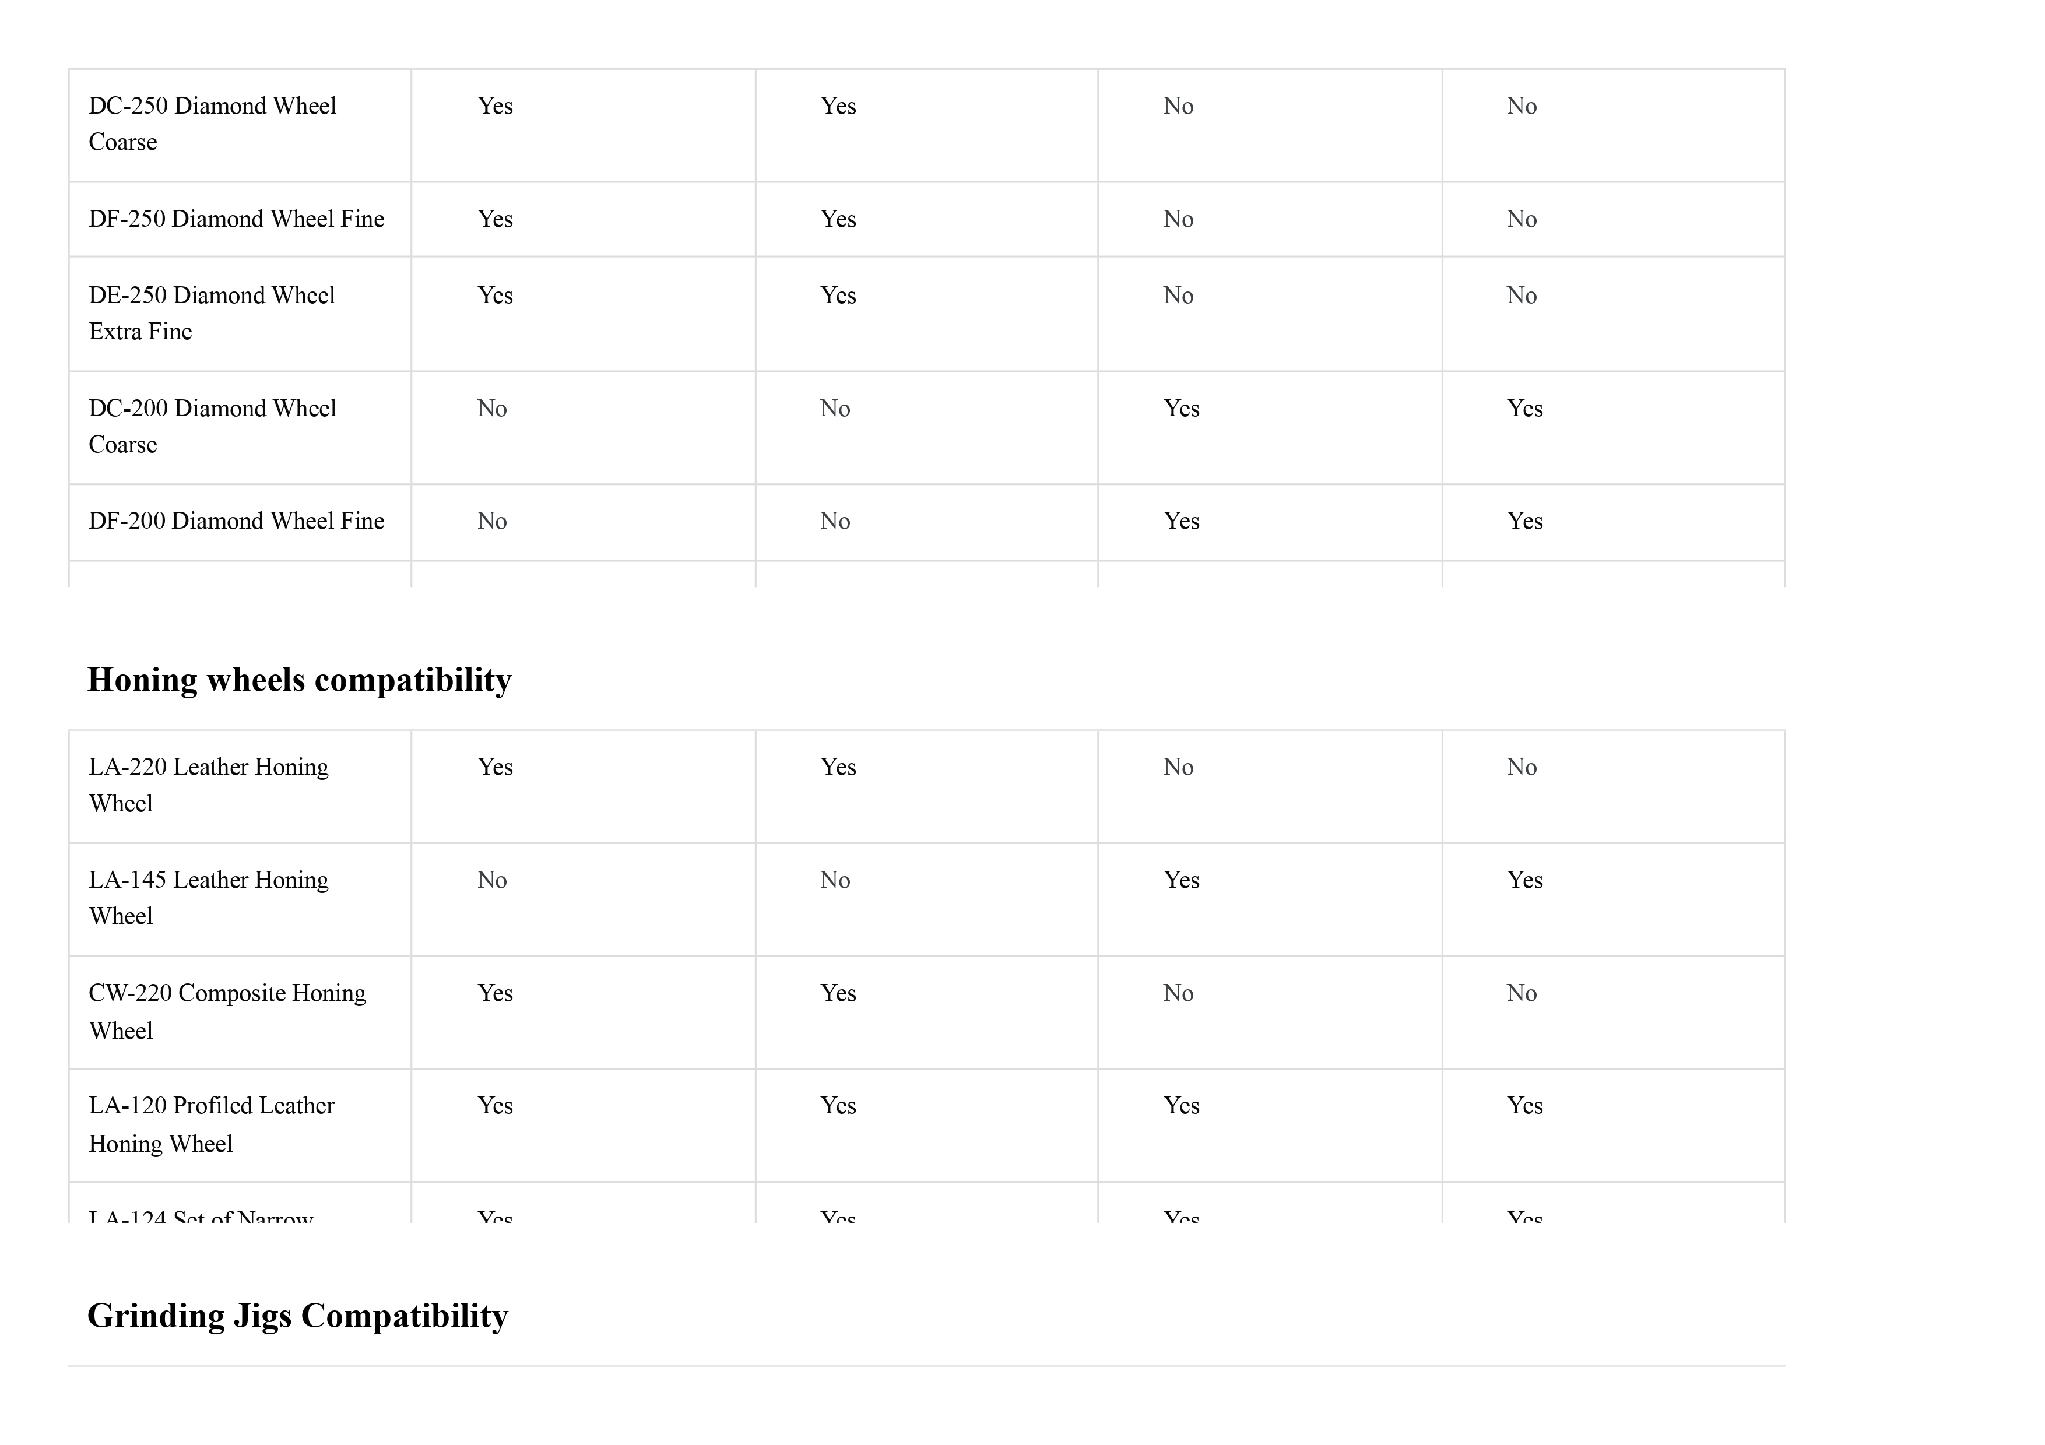Click the "Honing wheels compatibility" heading

299,680
